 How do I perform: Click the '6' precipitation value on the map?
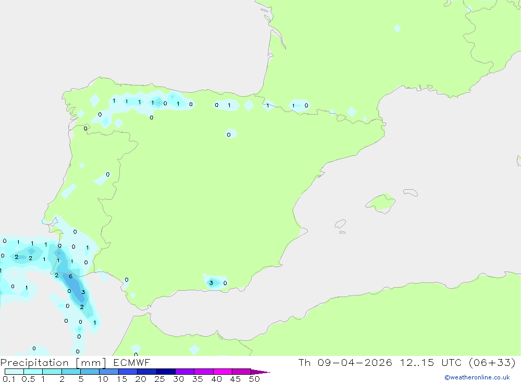click(x=70, y=276)
